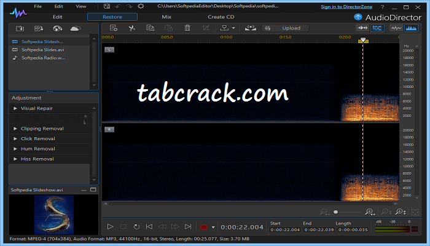Zoom out vertically with magnifier icon

[x=386, y=212]
